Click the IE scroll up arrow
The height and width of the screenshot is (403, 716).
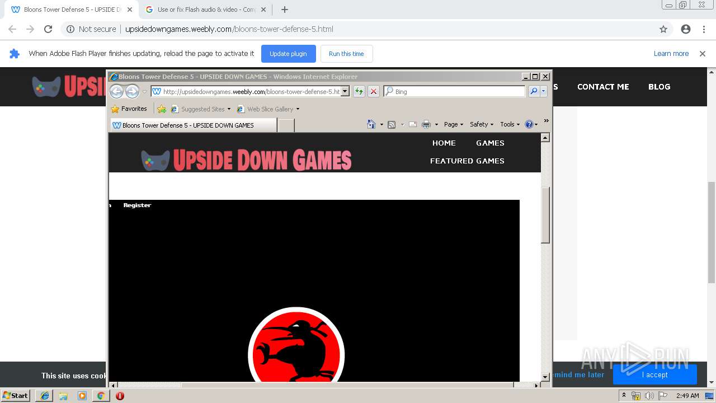click(545, 138)
